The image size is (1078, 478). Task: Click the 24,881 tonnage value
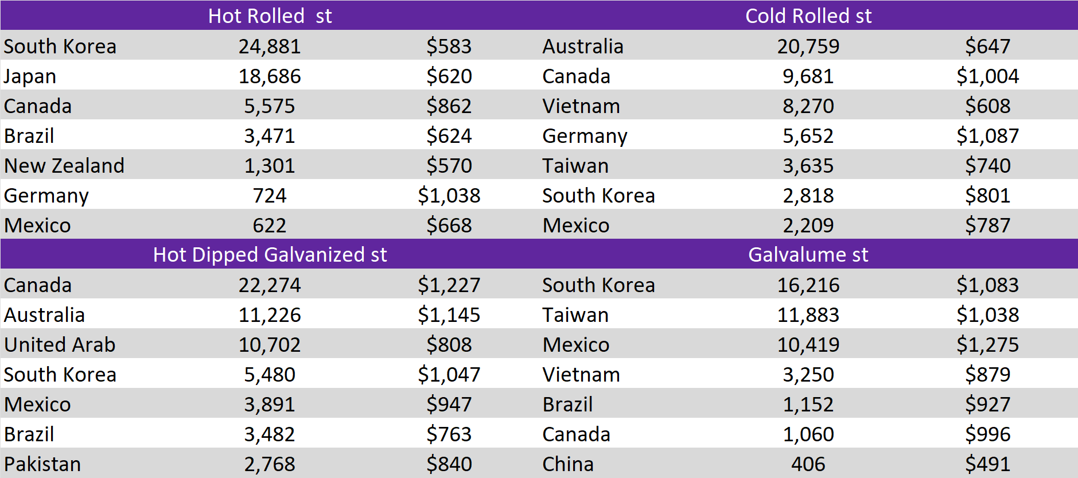point(270,46)
